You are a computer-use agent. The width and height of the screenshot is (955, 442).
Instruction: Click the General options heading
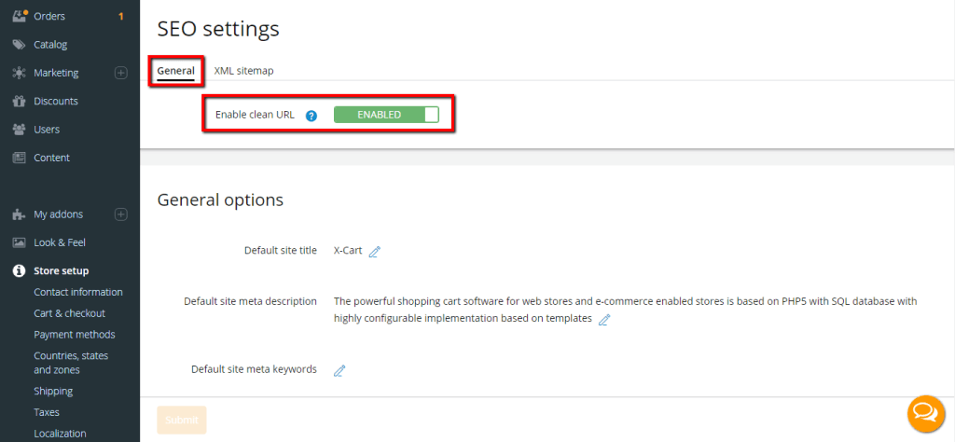(x=220, y=200)
